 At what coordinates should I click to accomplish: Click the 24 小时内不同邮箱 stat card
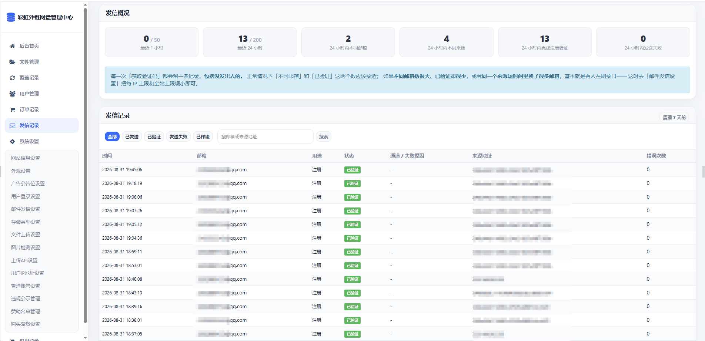[348, 42]
